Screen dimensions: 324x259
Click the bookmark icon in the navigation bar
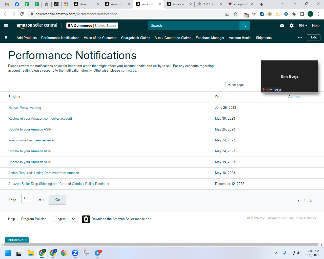6,37
